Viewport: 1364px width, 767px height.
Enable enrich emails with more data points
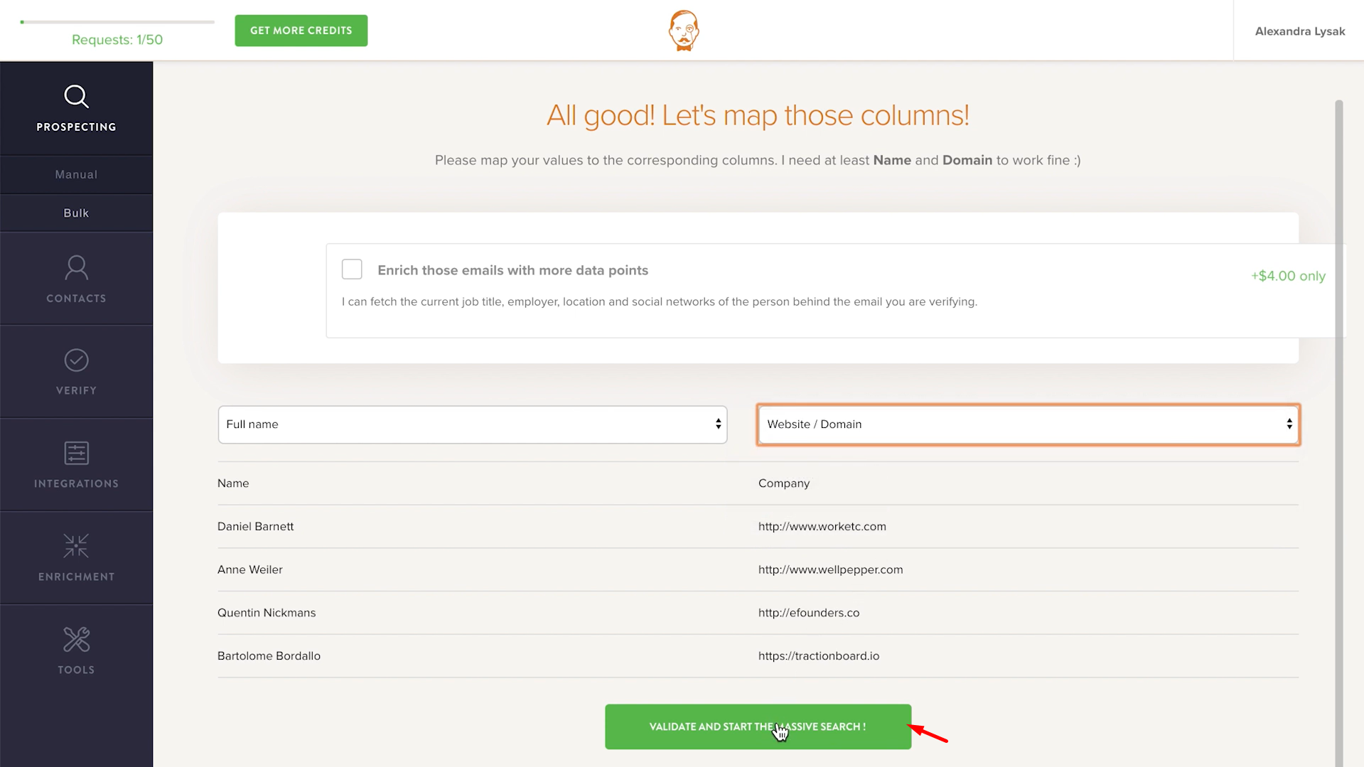pos(352,269)
